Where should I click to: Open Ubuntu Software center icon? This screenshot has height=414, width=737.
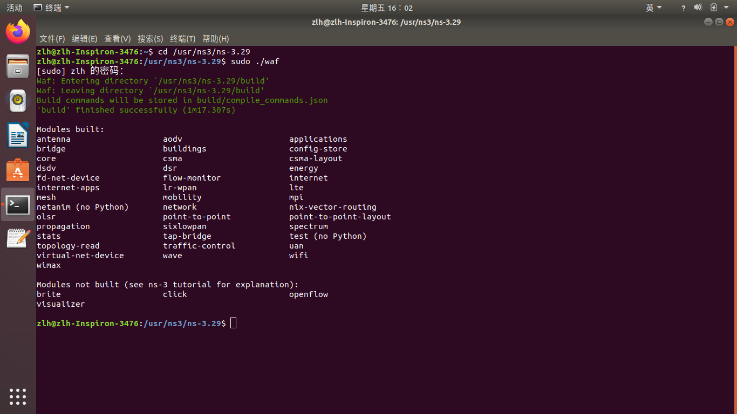18,170
